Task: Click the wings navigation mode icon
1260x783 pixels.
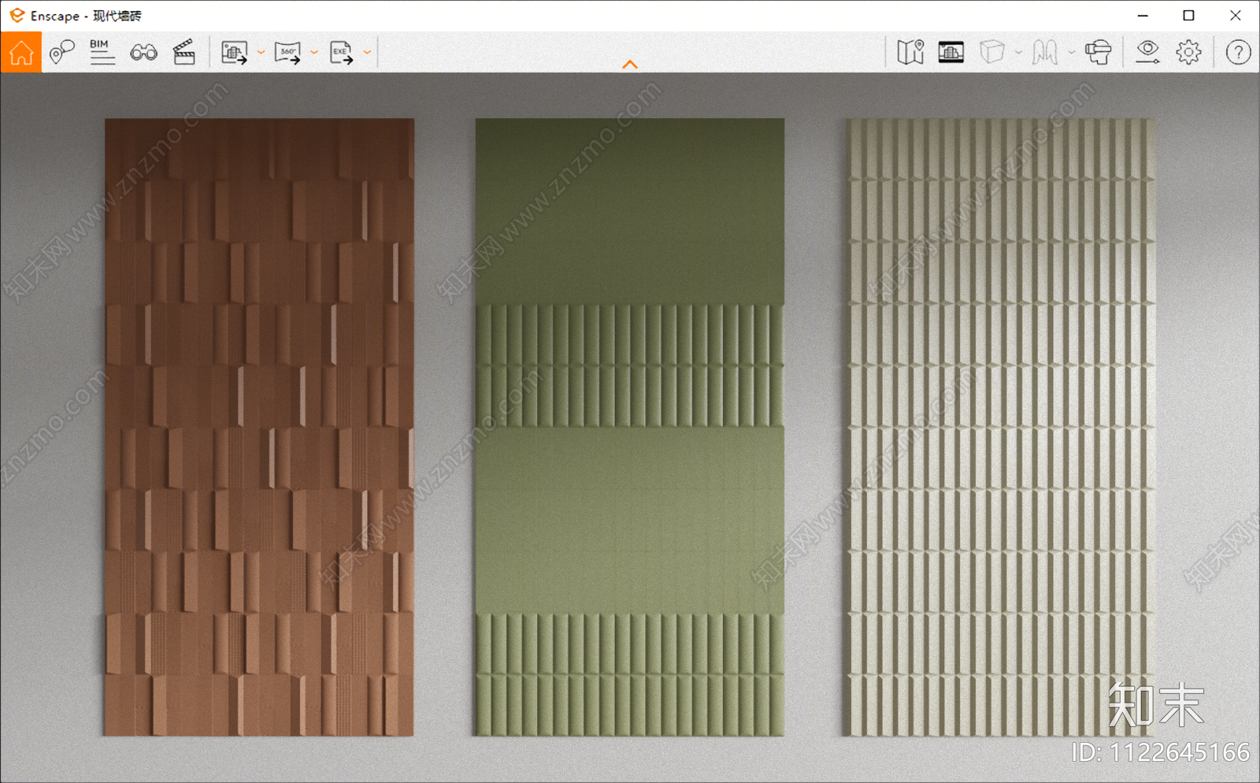Action: pos(1045,53)
